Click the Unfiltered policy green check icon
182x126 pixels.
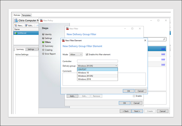(16, 33)
